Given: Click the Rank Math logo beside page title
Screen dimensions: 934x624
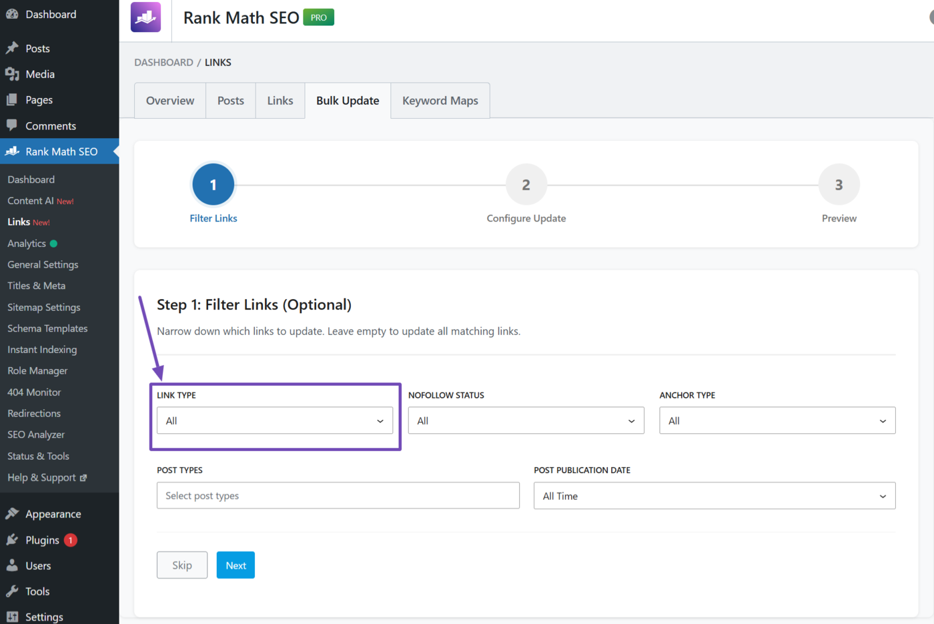Looking at the screenshot, I should point(145,16).
